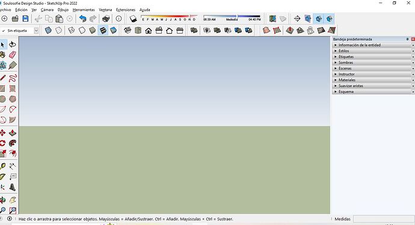Select the Freehand squiggle tool
This screenshot has height=225, width=415.
12,78
